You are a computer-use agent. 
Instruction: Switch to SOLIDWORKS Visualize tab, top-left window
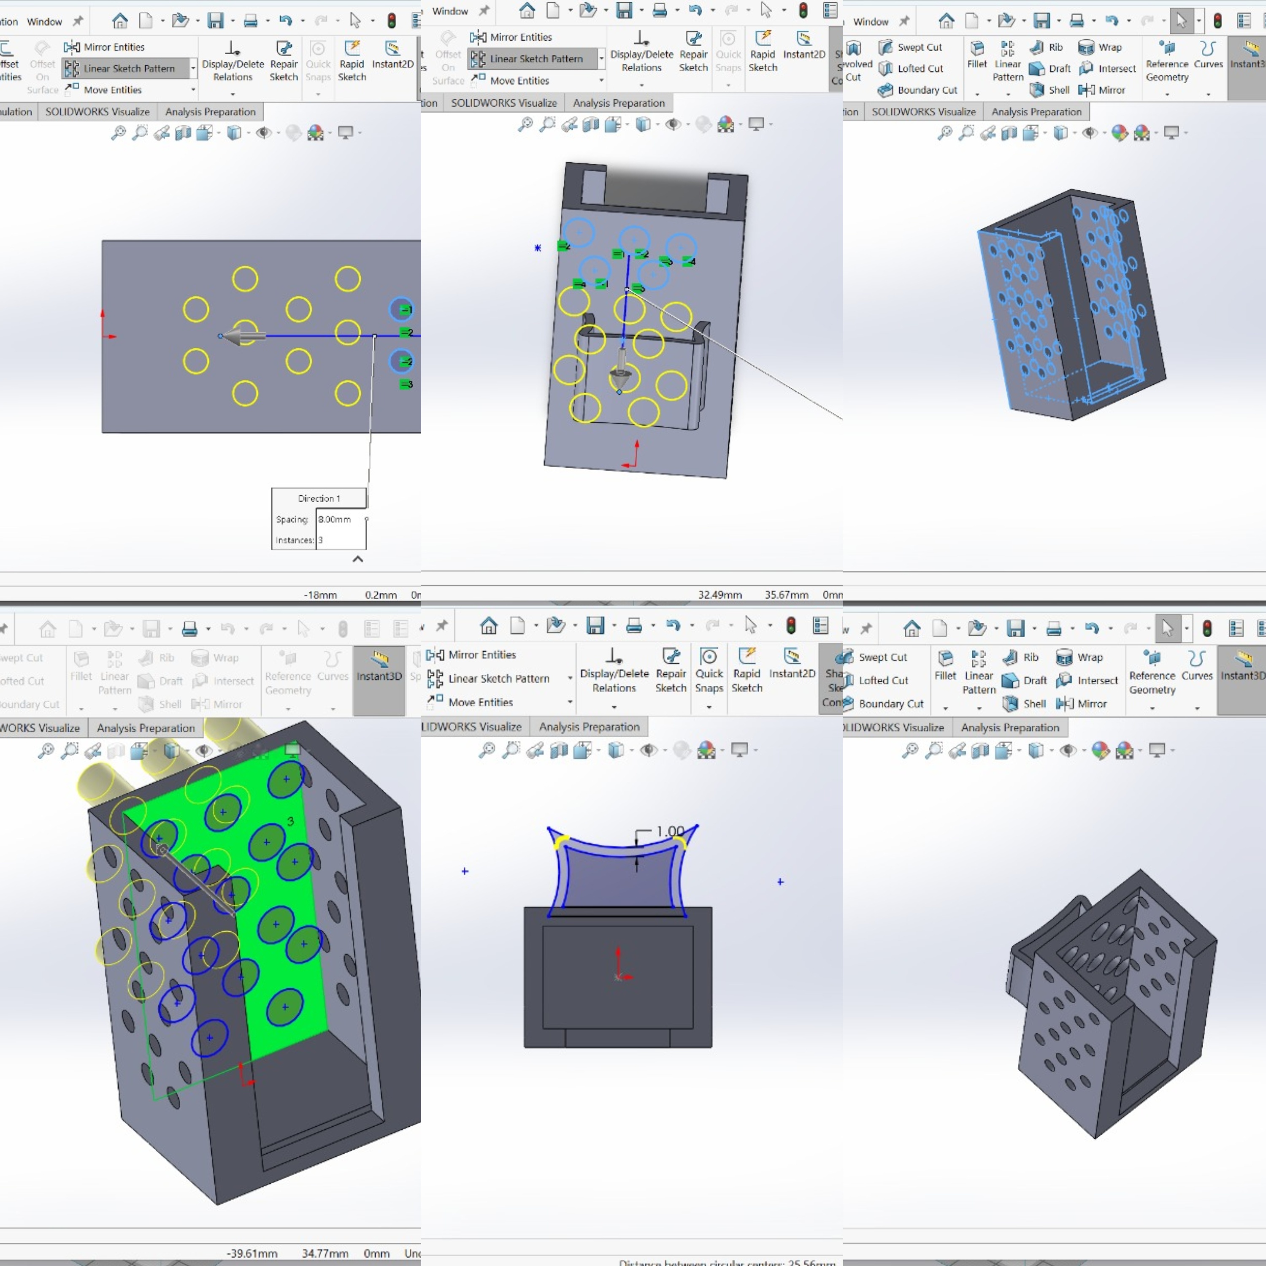[x=97, y=111]
